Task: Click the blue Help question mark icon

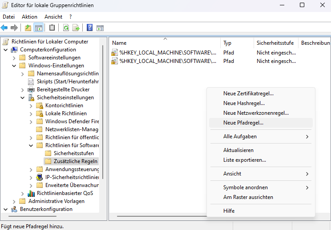Action: (x=89, y=27)
